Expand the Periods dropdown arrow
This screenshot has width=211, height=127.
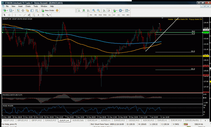123,10
